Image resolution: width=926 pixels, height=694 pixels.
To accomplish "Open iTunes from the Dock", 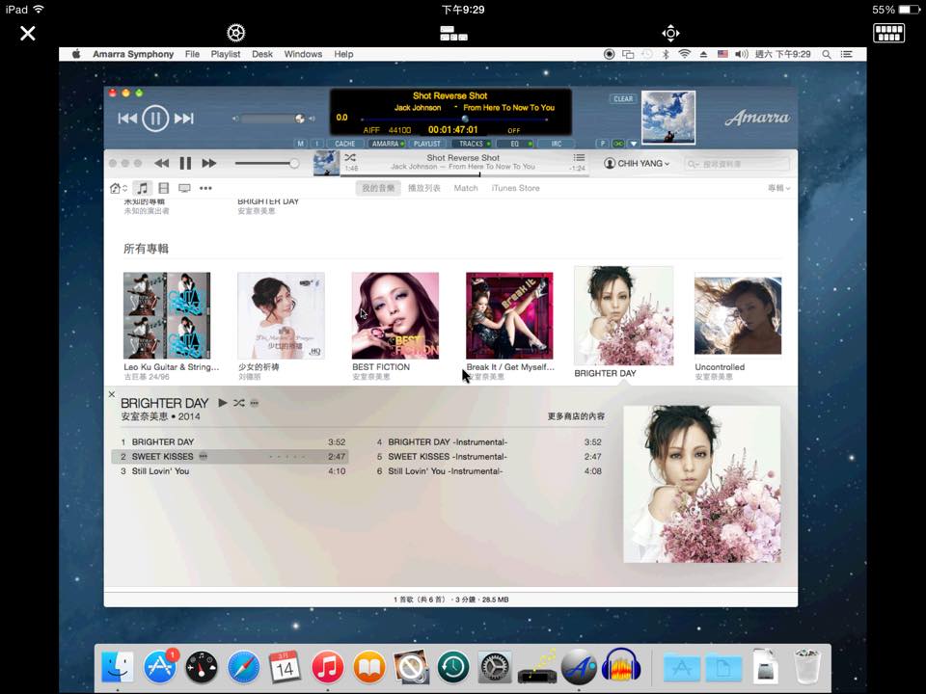I will point(327,668).
